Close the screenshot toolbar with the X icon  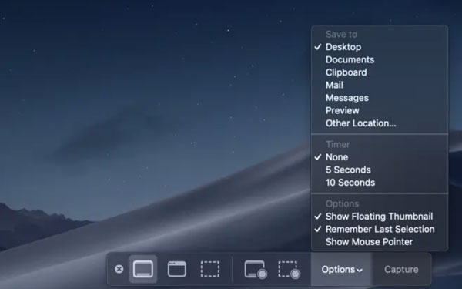[119, 269]
